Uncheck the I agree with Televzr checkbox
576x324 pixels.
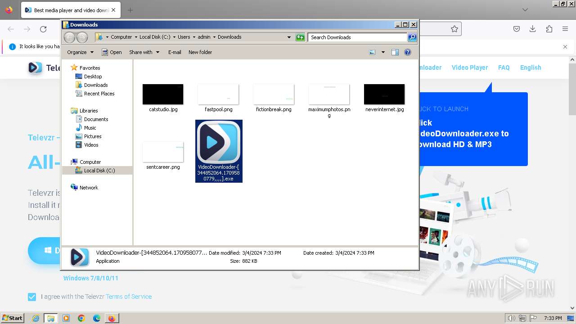(32, 297)
